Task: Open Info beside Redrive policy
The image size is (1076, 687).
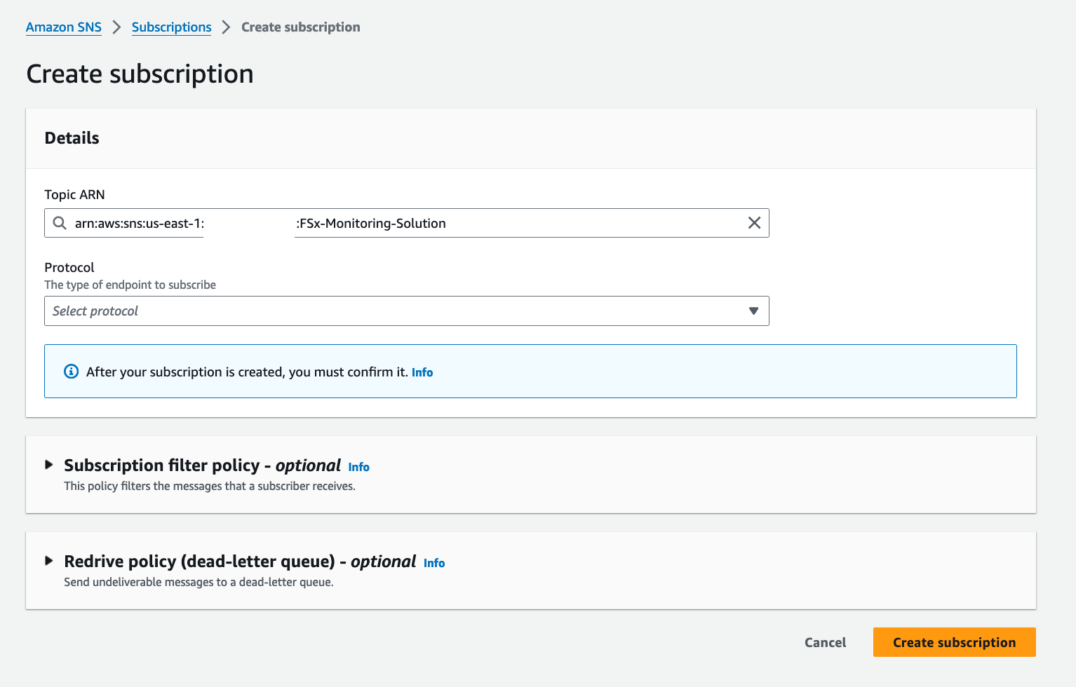Action: coord(434,563)
